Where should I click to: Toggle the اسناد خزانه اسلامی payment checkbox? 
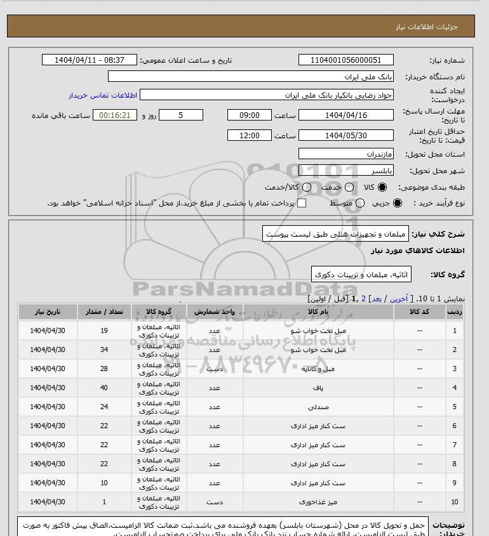point(302,203)
